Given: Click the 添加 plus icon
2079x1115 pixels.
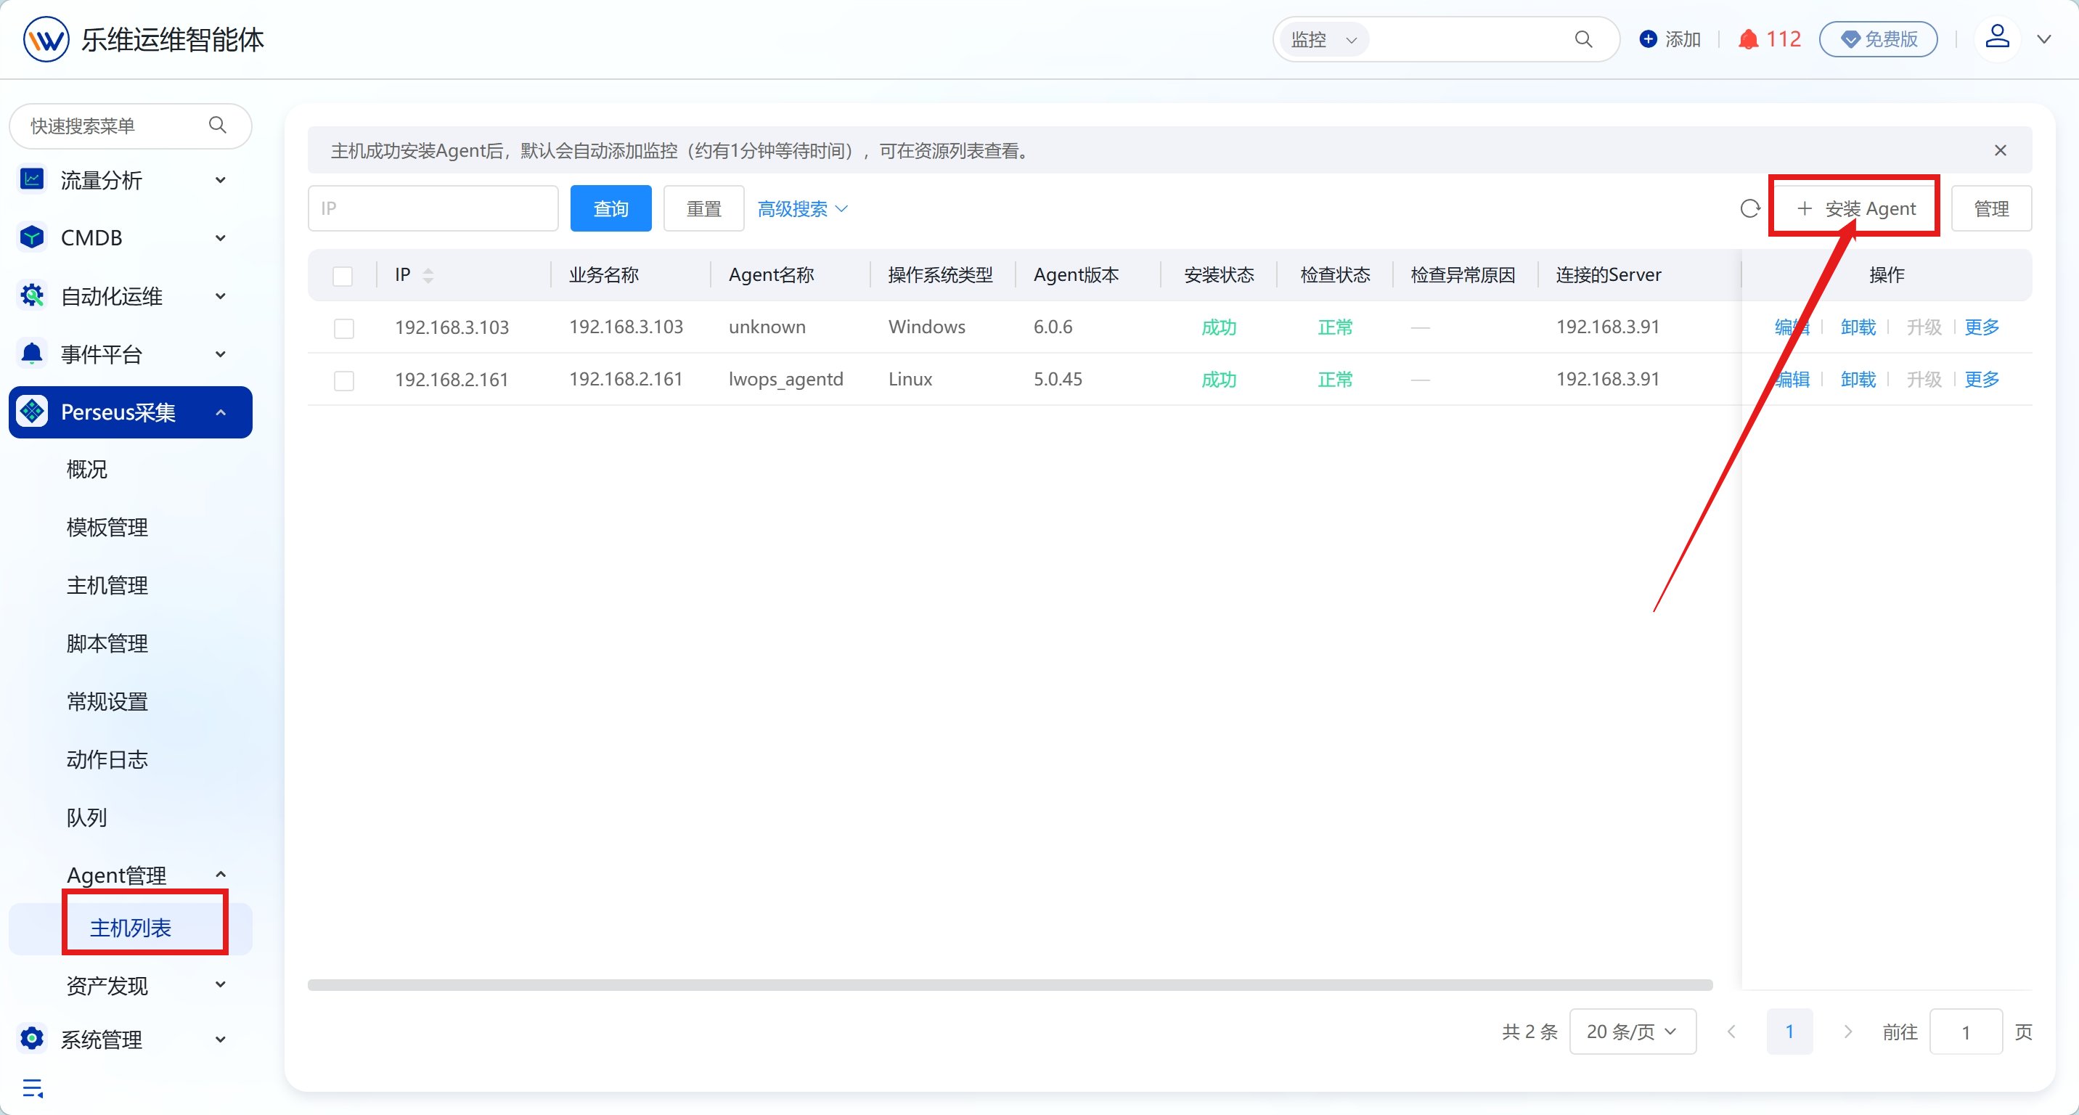Looking at the screenshot, I should coord(1649,38).
